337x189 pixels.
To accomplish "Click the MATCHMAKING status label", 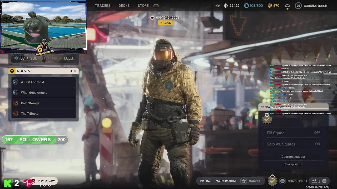I will click(226, 181).
